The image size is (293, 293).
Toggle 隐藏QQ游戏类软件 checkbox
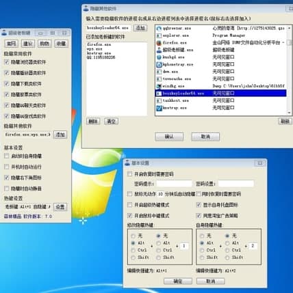(7, 116)
